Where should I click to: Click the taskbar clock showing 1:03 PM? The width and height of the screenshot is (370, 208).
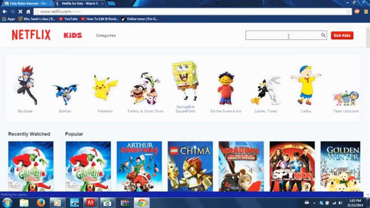coord(355,203)
